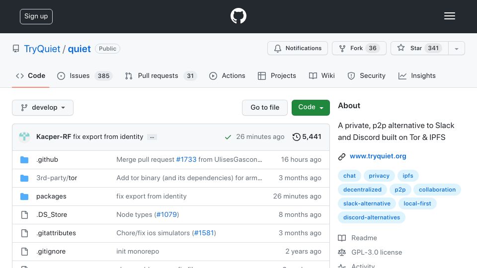This screenshot has width=477, height=268.
Task: Open the quiet repository link
Action: 79,49
